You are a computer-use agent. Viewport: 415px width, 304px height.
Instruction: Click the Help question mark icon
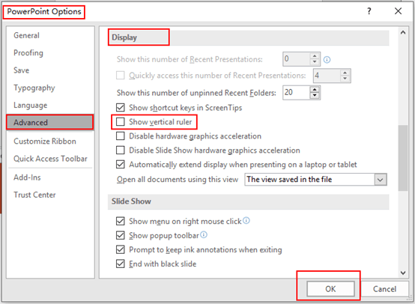point(369,11)
